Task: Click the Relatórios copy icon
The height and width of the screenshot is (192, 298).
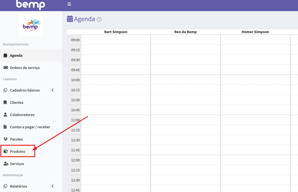Action: (5, 186)
